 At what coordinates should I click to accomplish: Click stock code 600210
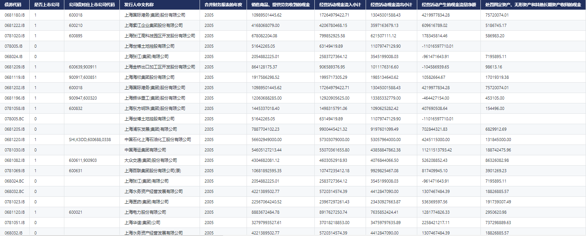(x=76, y=25)
